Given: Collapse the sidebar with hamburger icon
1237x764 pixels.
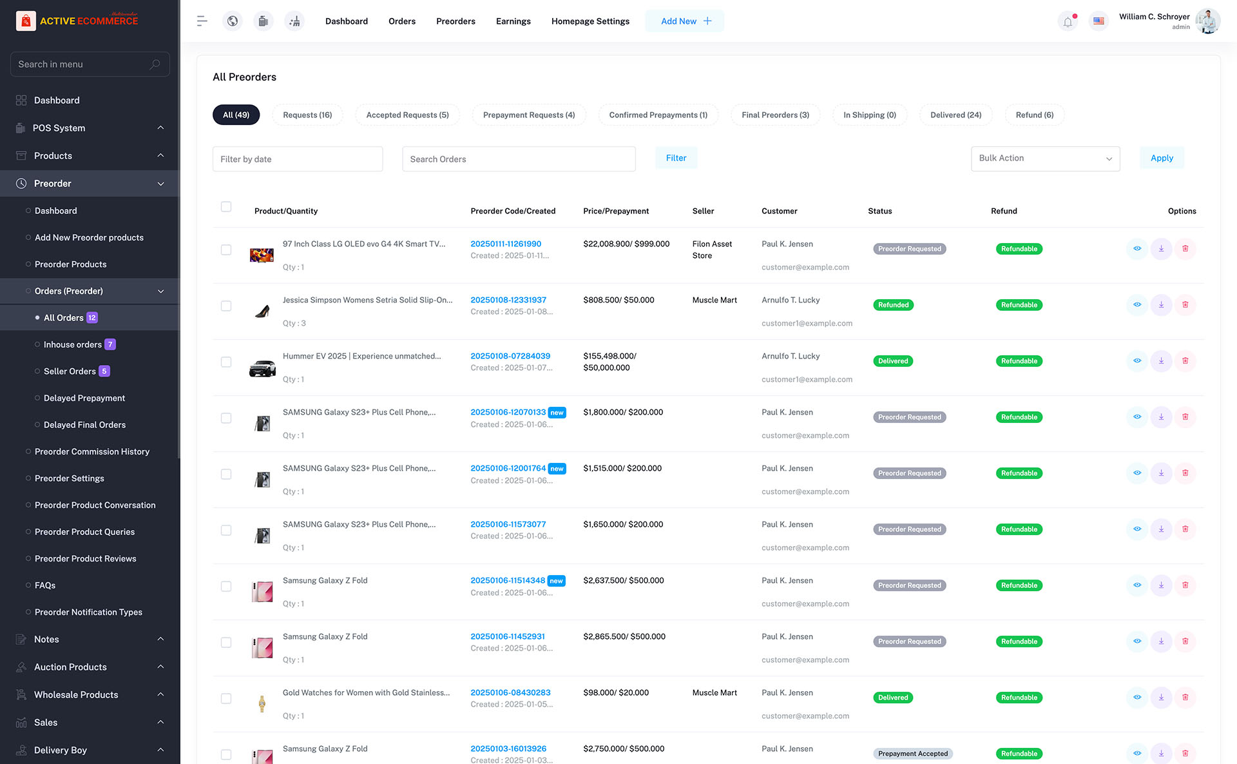Looking at the screenshot, I should pyautogui.click(x=202, y=21).
